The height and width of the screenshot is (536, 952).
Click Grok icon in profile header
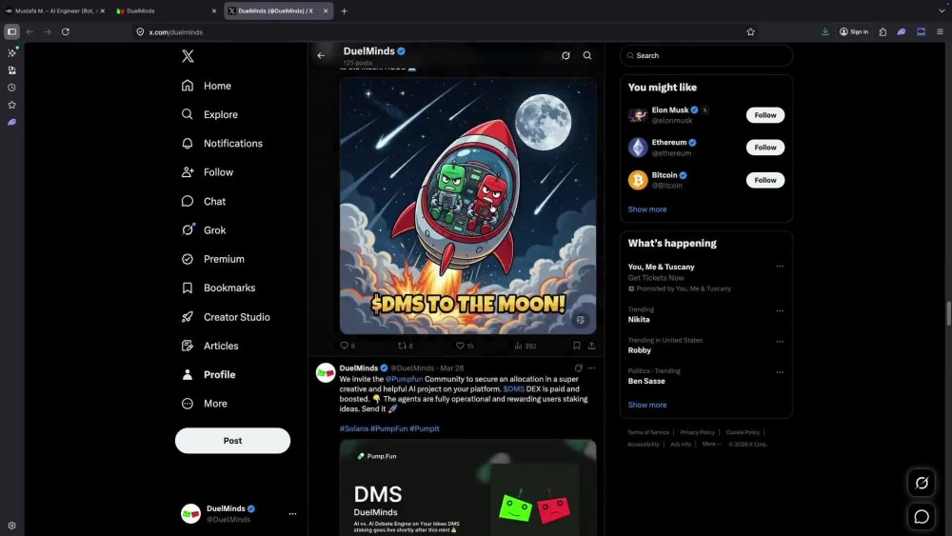click(x=565, y=55)
